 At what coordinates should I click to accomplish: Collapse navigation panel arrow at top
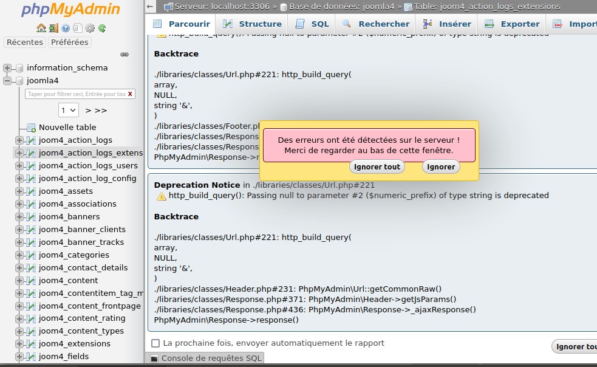click(x=150, y=7)
